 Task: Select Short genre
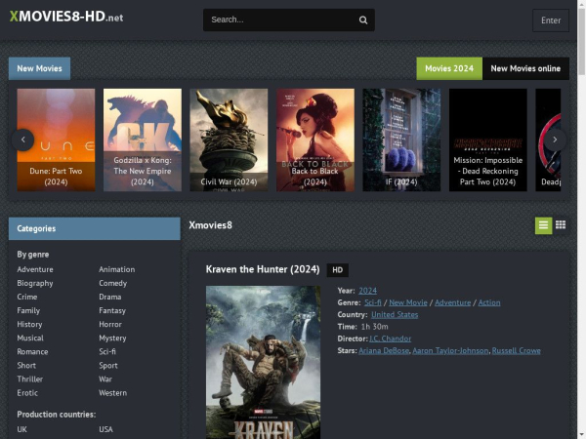point(26,366)
